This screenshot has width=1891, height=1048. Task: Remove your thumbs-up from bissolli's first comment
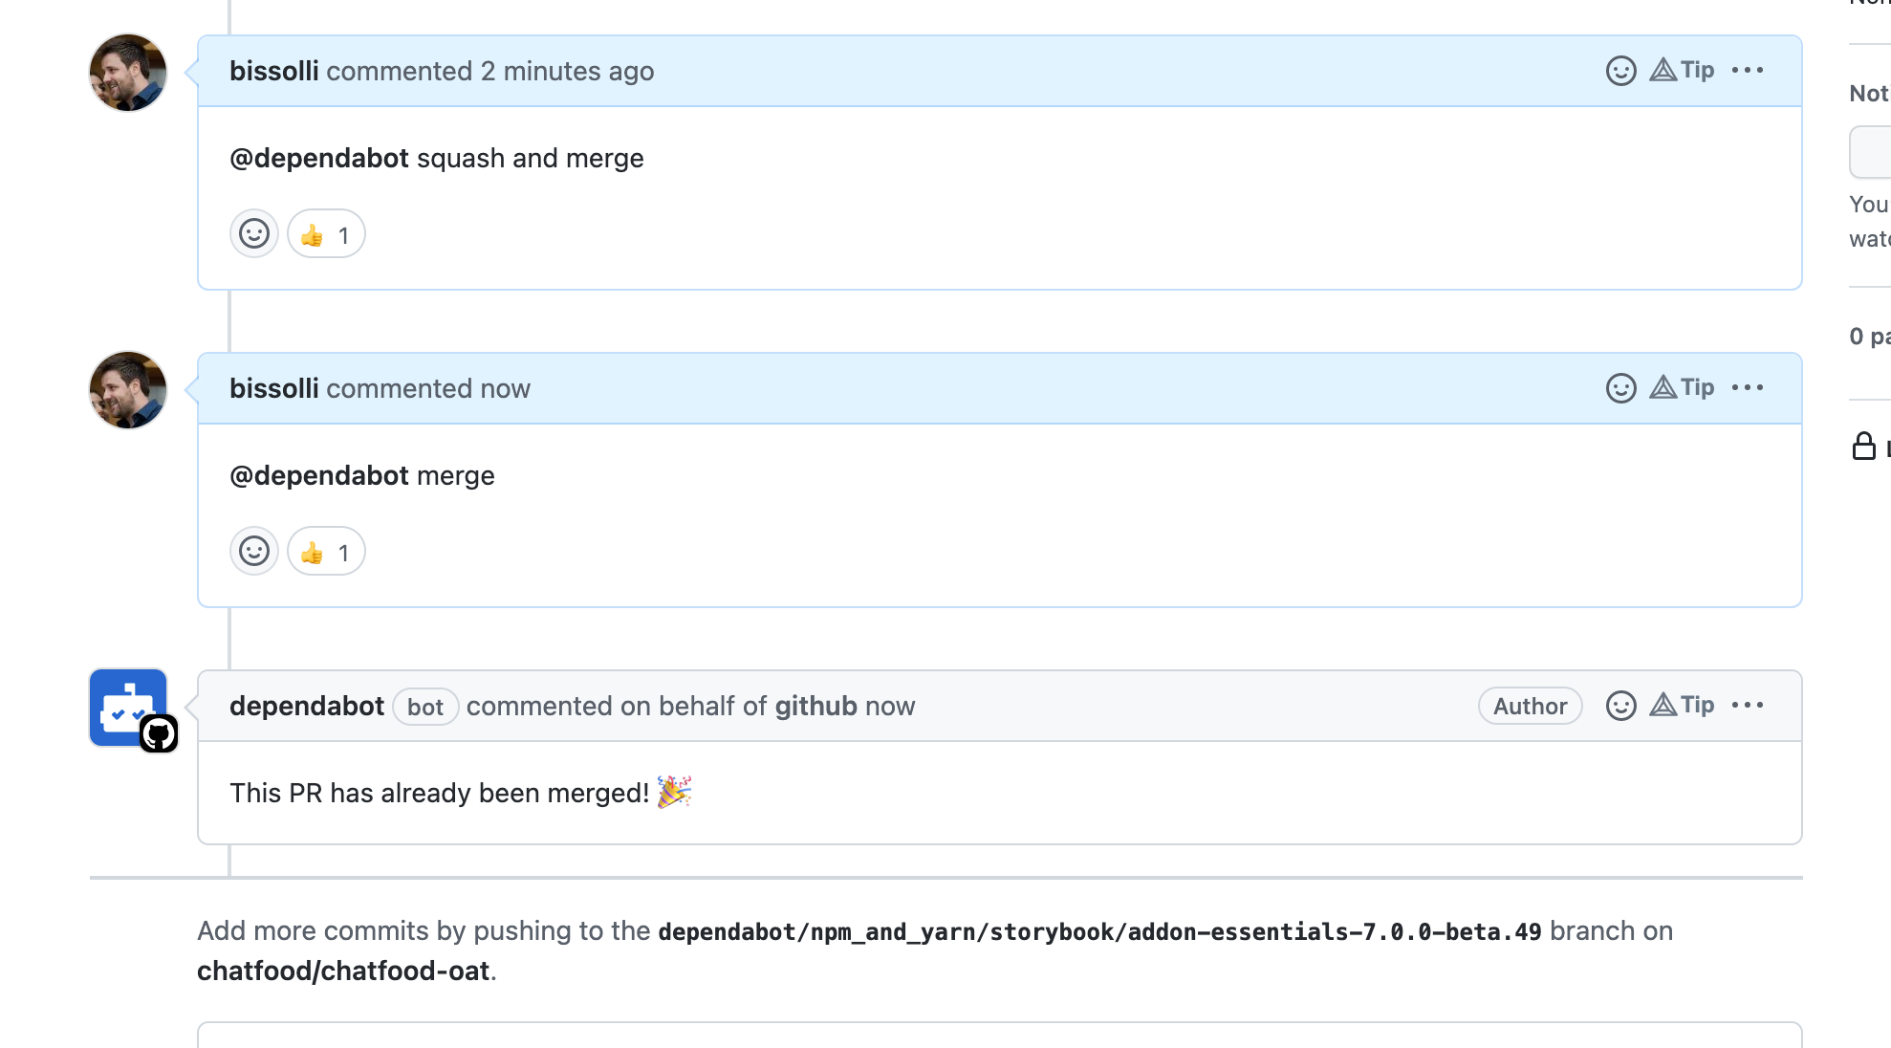(325, 233)
